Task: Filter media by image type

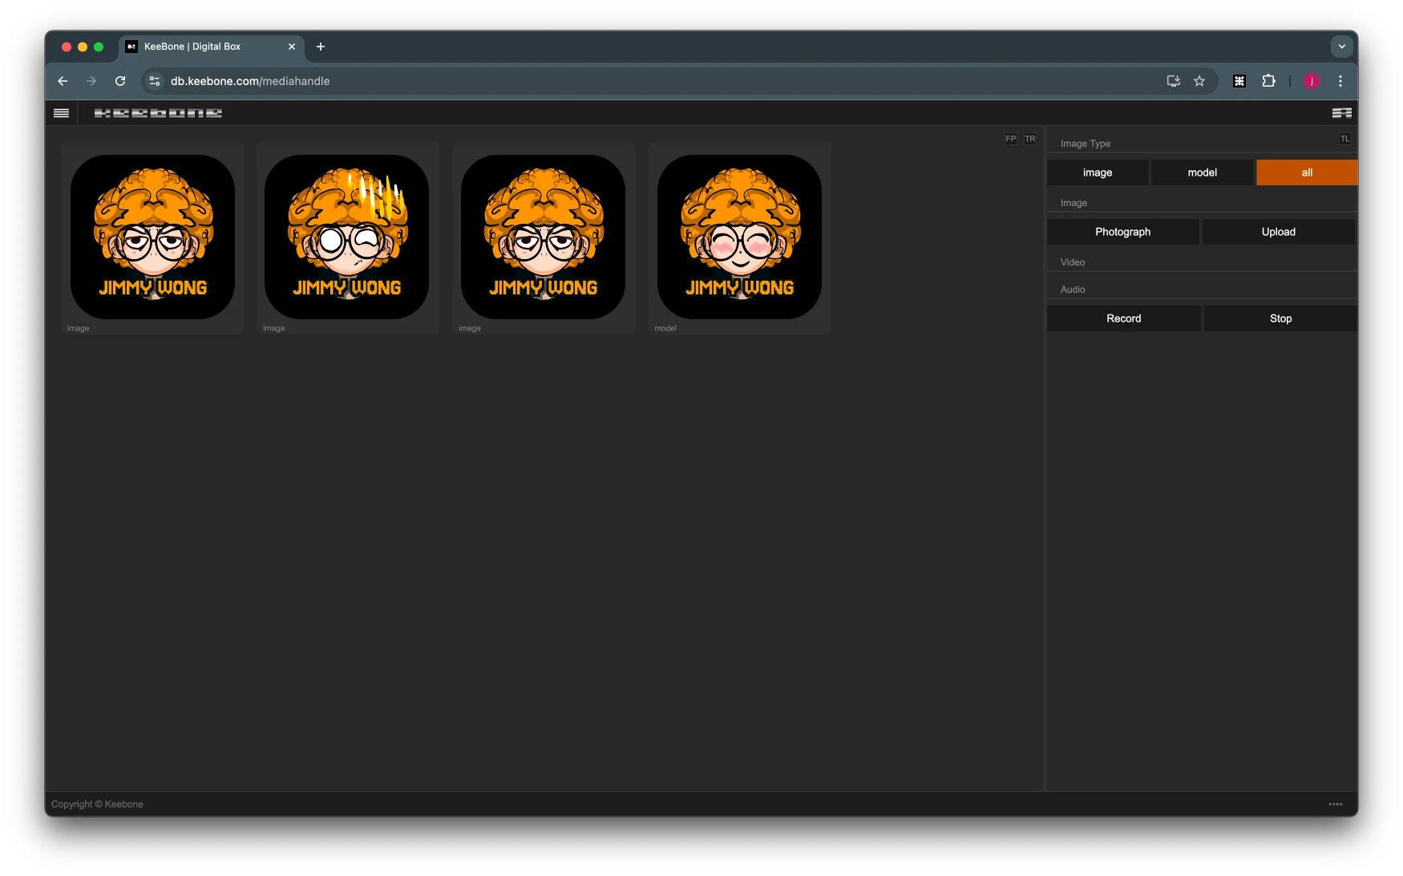Action: (x=1097, y=172)
